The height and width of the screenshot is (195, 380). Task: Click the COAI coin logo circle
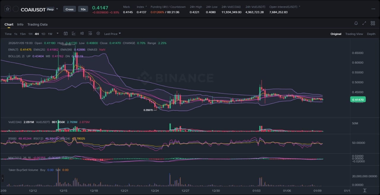[16, 9]
